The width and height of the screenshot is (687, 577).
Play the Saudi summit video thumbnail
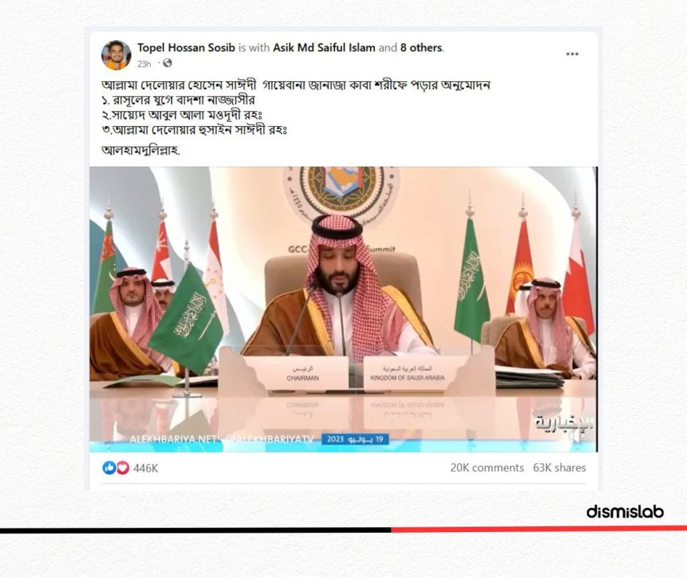[x=343, y=309]
